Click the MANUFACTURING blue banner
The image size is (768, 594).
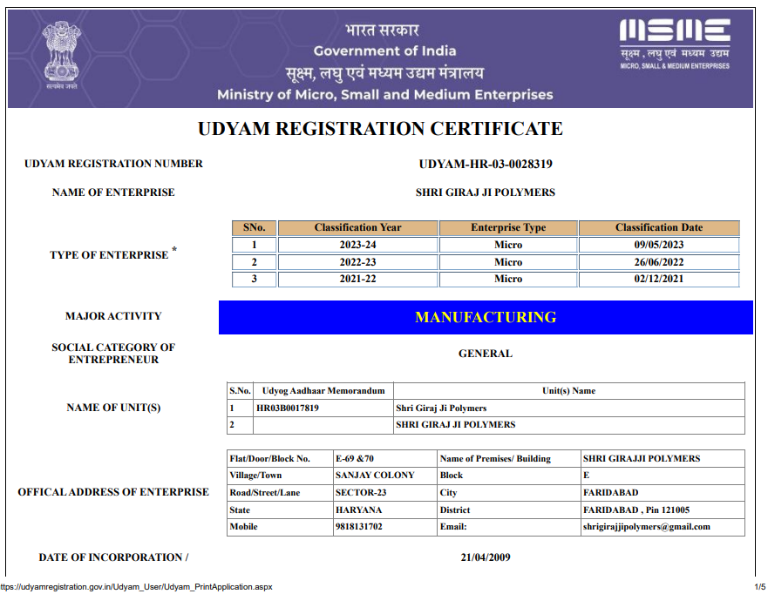(x=486, y=318)
